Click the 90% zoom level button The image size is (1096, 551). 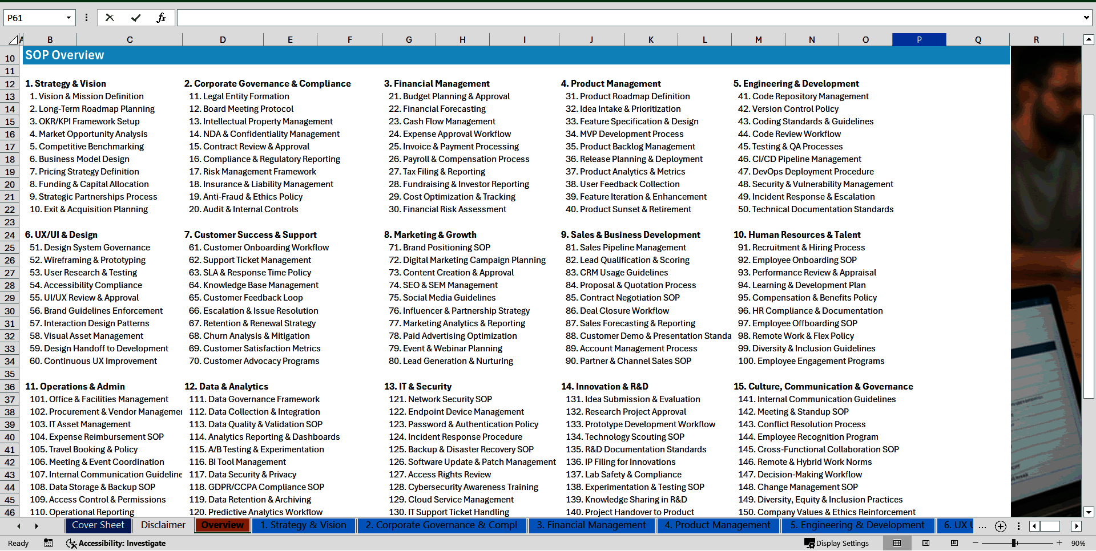(1078, 543)
